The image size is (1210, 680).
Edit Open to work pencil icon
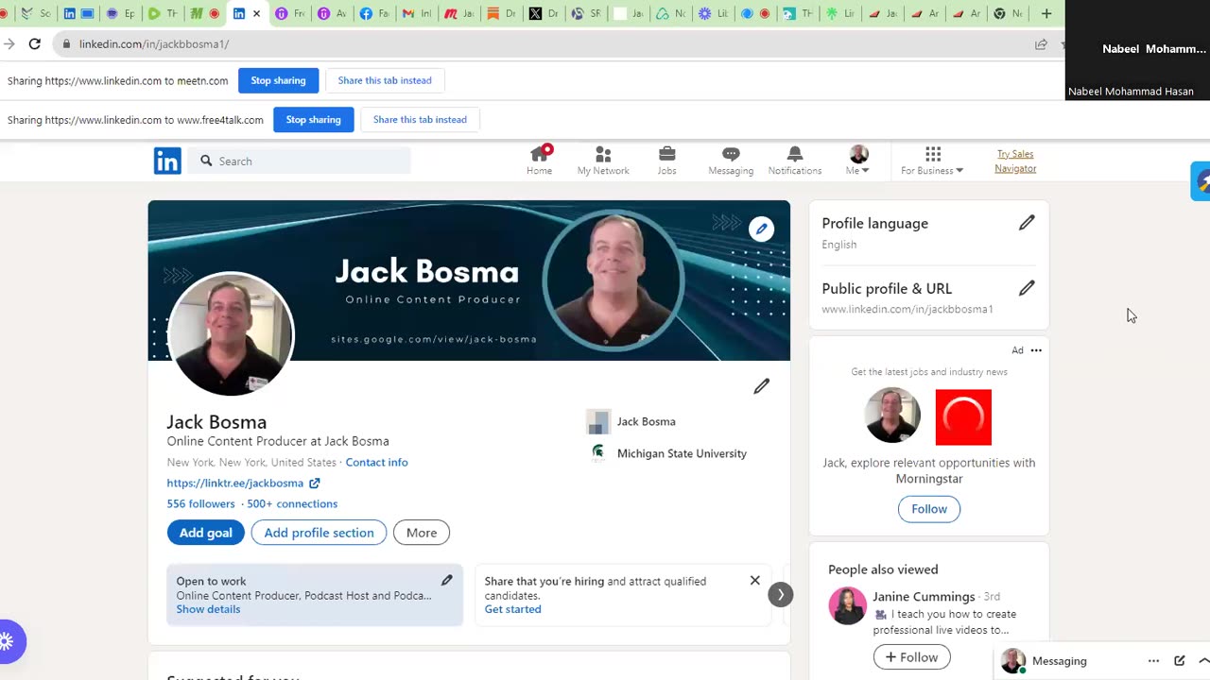[x=446, y=580]
